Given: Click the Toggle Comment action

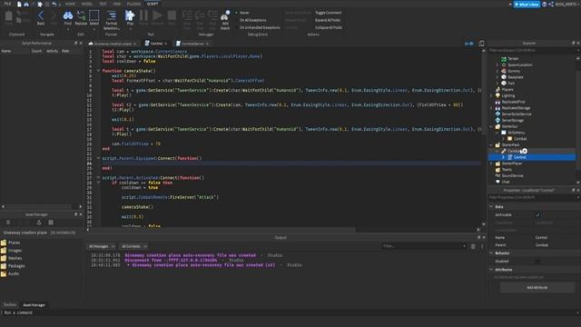Looking at the screenshot, I should 329,13.
